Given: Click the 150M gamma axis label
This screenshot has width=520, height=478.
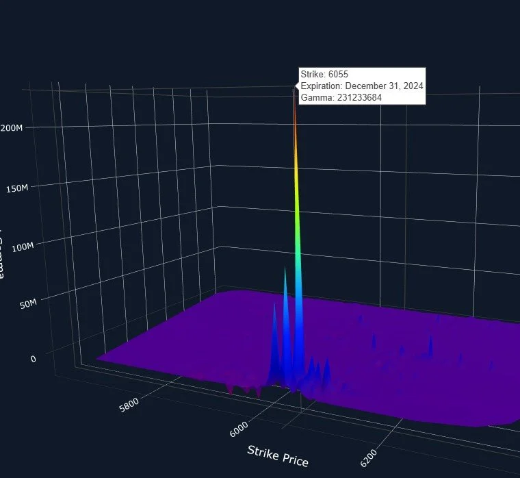Looking at the screenshot, I should pos(17,188).
